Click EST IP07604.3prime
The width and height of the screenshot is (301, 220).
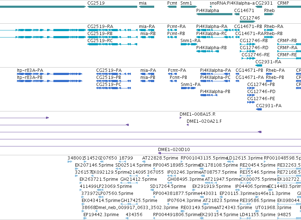[x=168, y=204]
